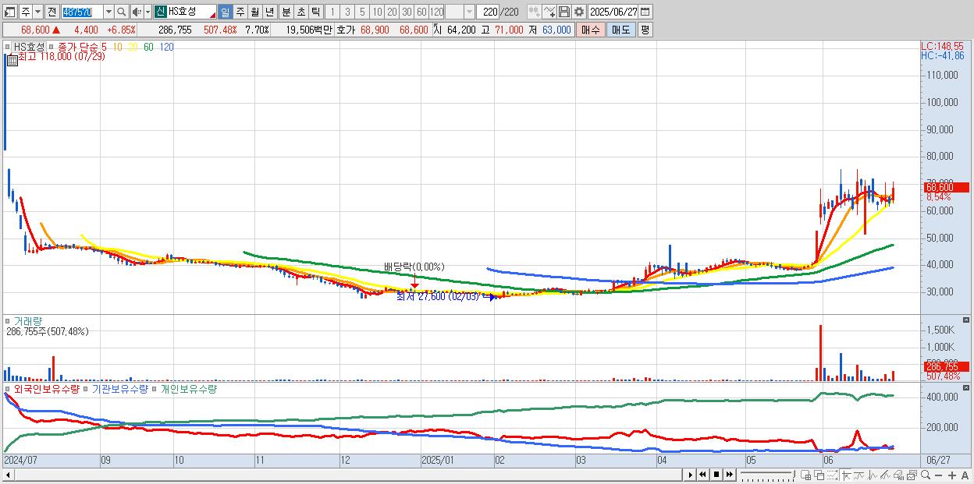Click the 평 button next to 매도
Image resolution: width=974 pixels, height=484 pixels.
pos(645,30)
